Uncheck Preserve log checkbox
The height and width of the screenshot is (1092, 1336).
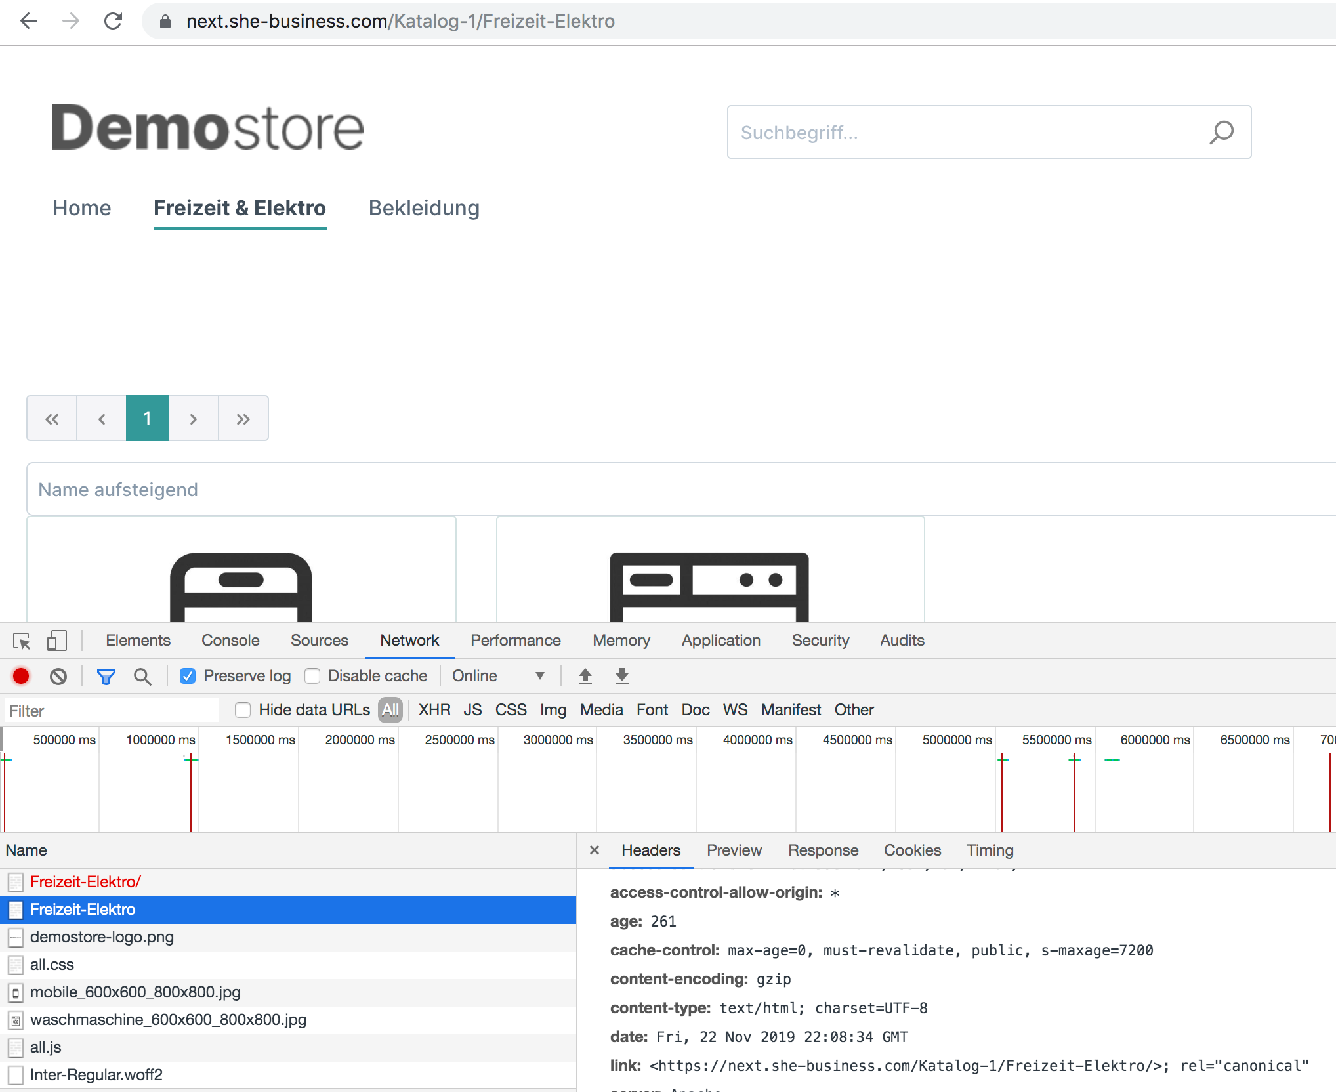(x=188, y=676)
